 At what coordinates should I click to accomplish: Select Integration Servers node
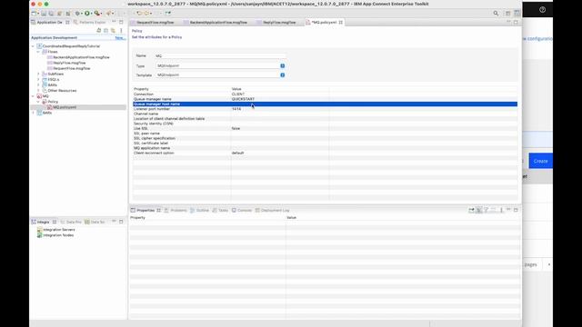tap(59, 230)
